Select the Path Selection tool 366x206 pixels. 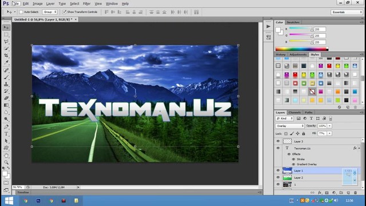tap(6, 141)
